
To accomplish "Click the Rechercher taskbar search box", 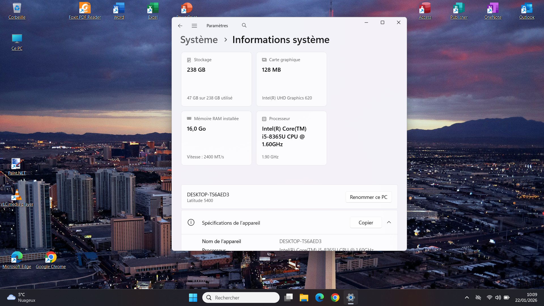I will pos(241,297).
